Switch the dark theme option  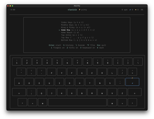tap(101, 48)
